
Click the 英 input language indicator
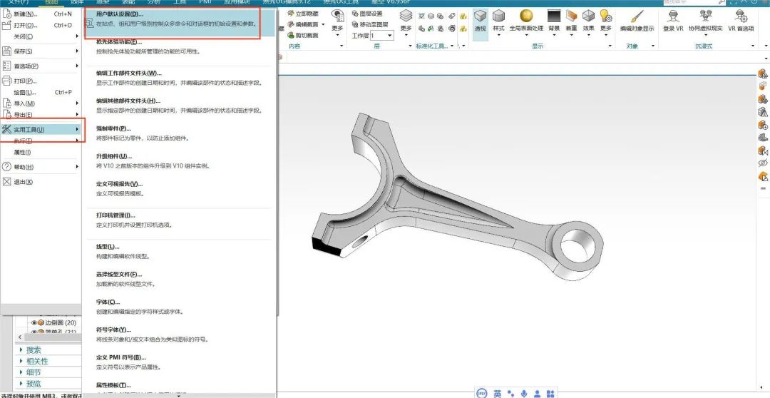point(498,394)
